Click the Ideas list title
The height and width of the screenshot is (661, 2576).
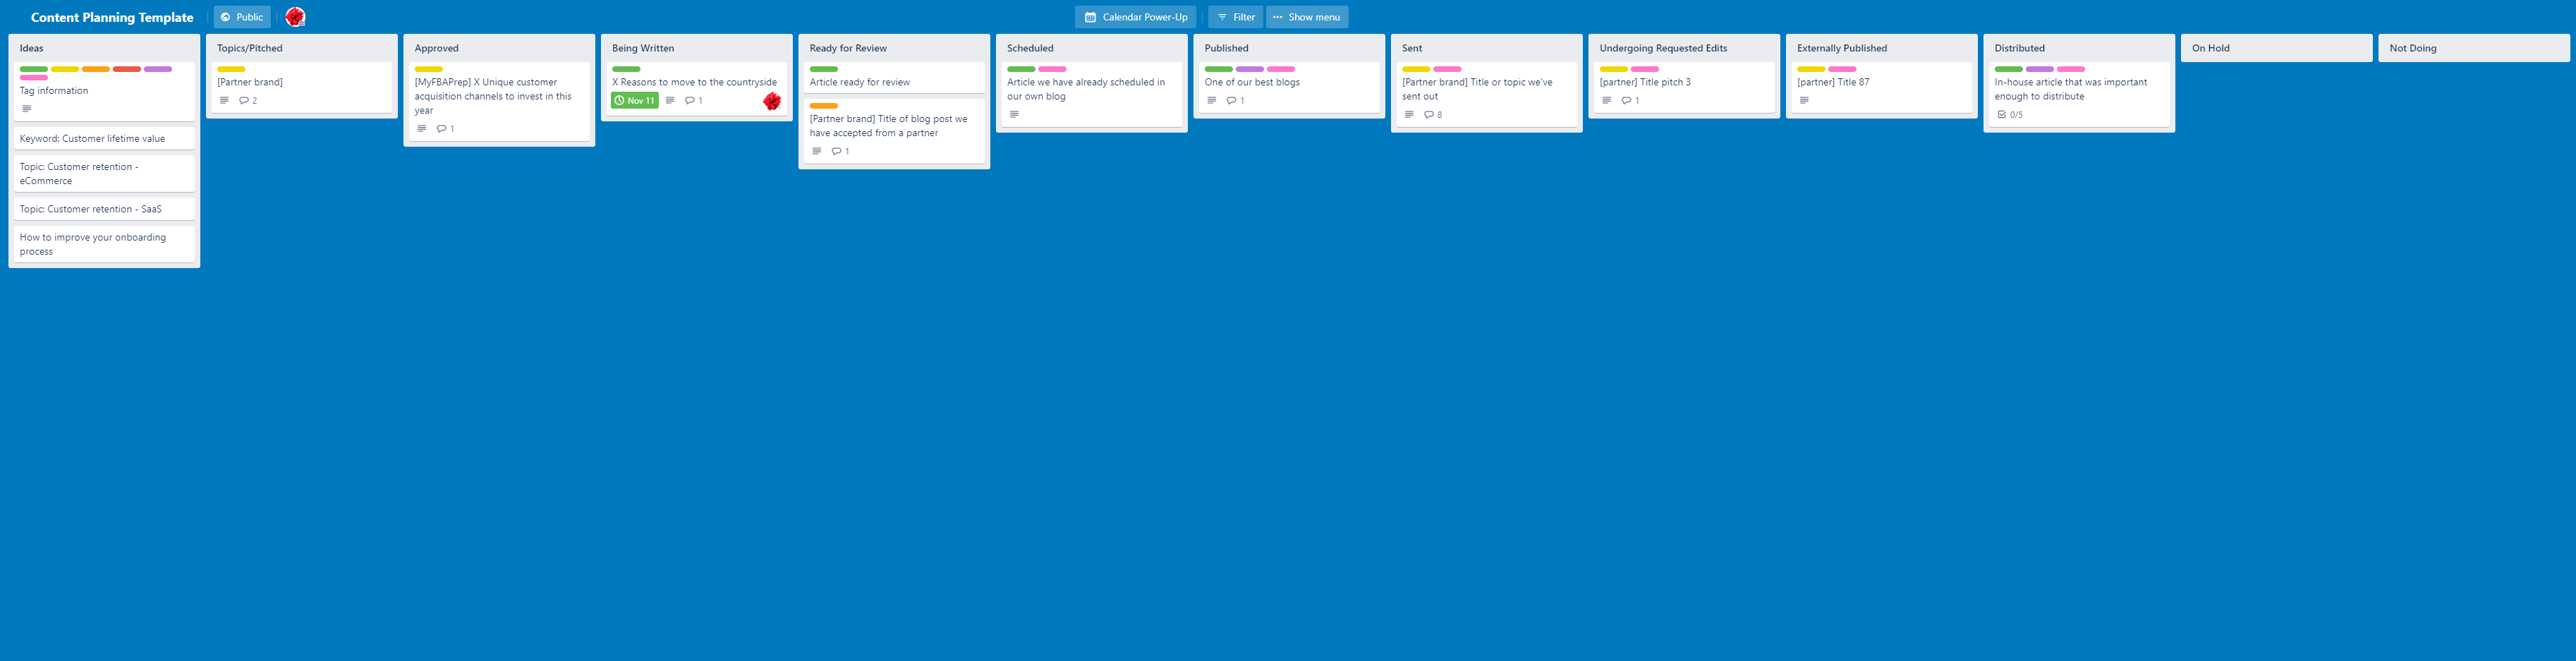tap(32, 48)
